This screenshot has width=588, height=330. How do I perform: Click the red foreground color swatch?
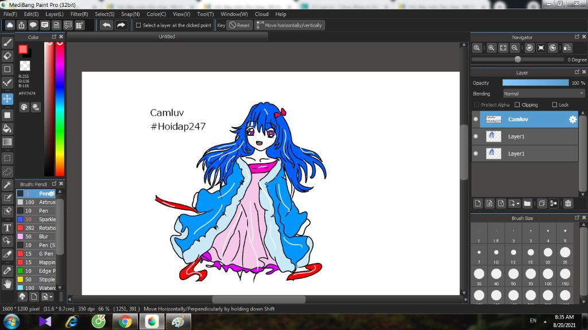point(23,49)
